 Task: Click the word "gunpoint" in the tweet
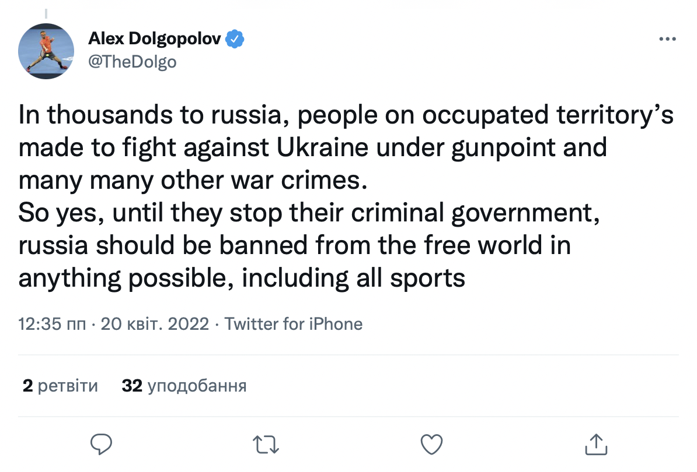click(x=487, y=148)
